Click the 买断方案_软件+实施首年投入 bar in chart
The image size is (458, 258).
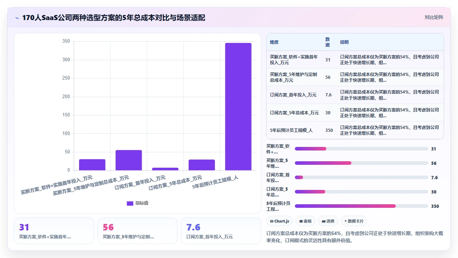[x=92, y=164]
